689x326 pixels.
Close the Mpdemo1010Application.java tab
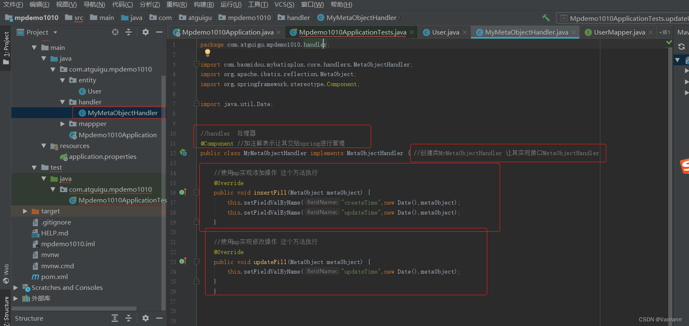278,32
